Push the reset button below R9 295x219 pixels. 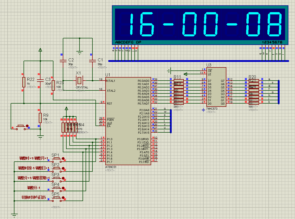pos(21,127)
